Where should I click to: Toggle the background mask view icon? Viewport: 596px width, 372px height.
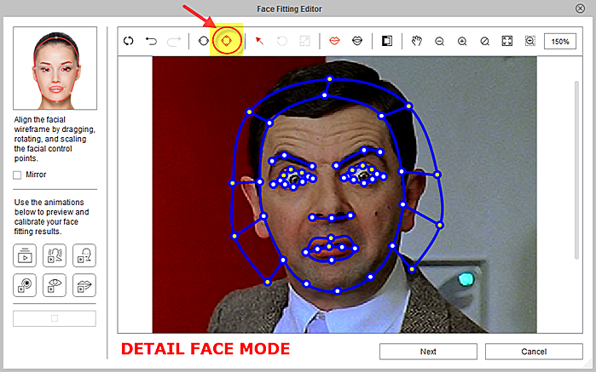(x=387, y=41)
